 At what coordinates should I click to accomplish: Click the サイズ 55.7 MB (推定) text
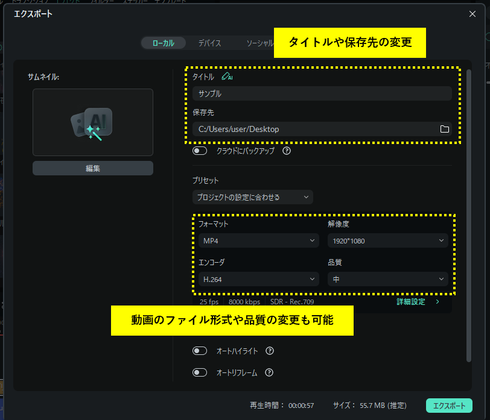[370, 406]
